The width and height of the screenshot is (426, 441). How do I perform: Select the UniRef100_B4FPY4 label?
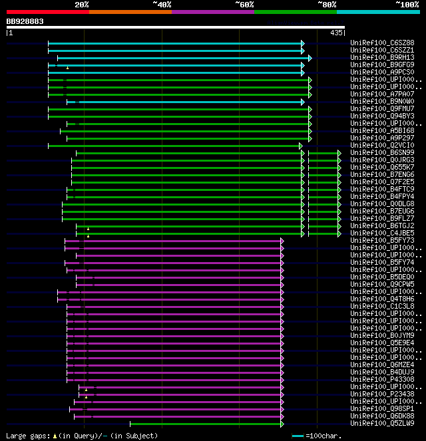click(x=382, y=196)
